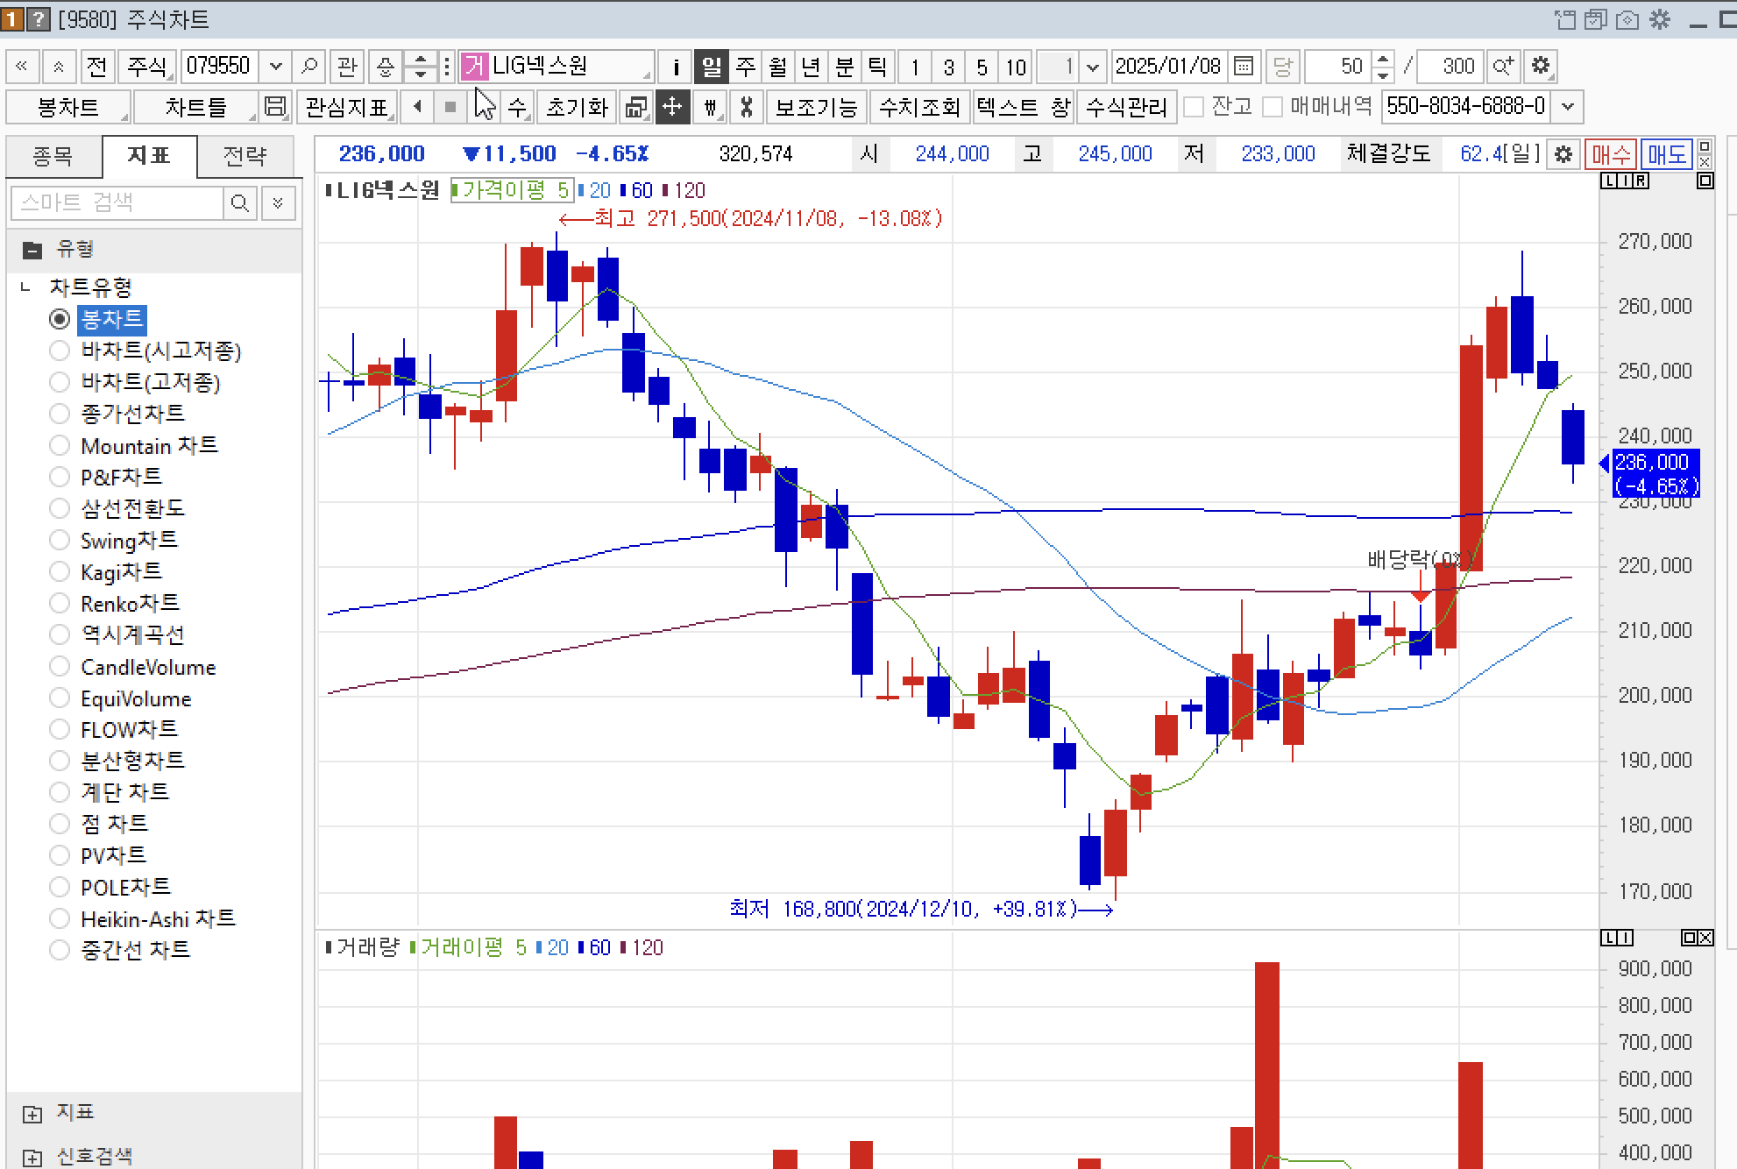The height and width of the screenshot is (1169, 1737).
Task: Click the save chart template disk icon
Action: point(274,107)
